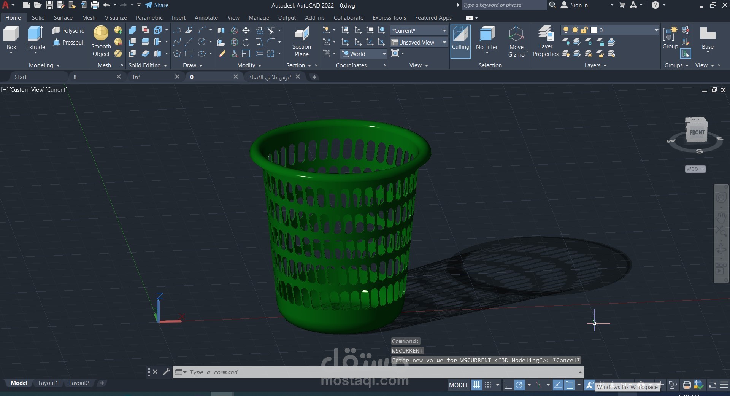The width and height of the screenshot is (730, 396).
Task: Toggle the Culling button
Action: pos(460,41)
